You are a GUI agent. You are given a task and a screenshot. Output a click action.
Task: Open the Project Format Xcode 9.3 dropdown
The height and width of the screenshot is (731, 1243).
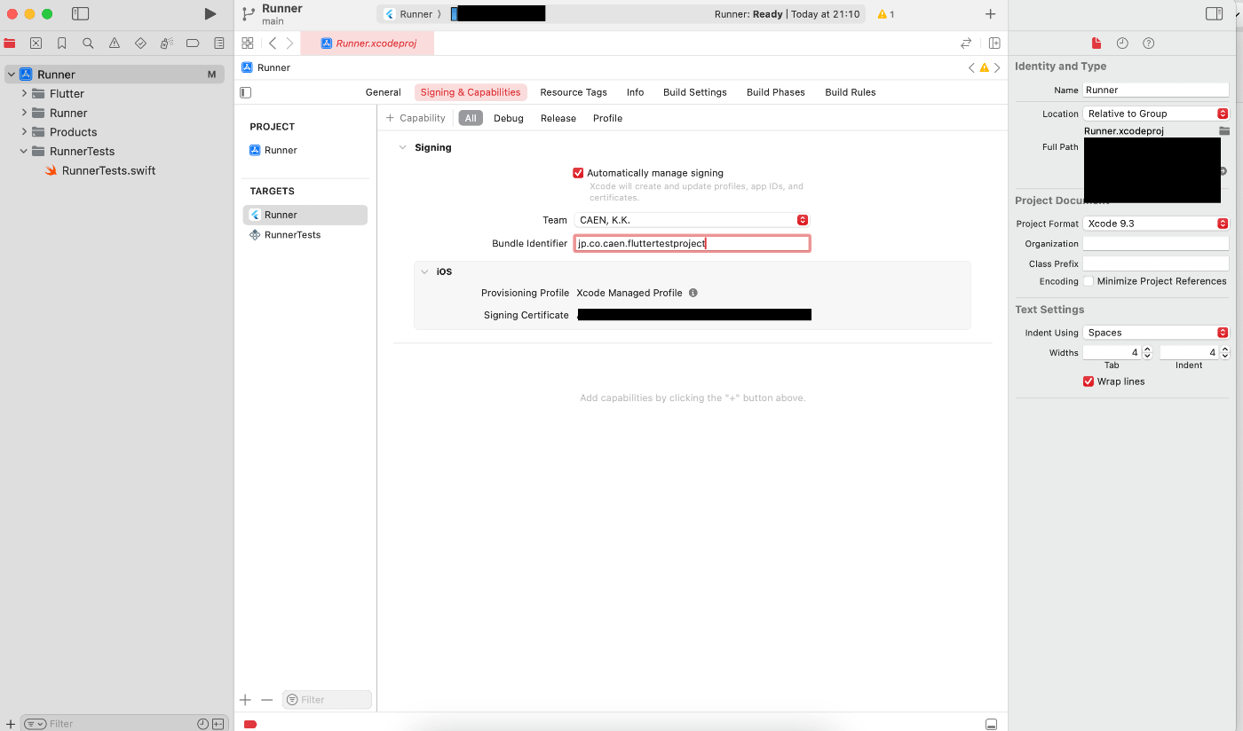point(1156,224)
